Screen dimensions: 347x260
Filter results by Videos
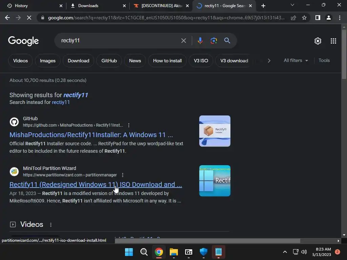tap(20, 61)
